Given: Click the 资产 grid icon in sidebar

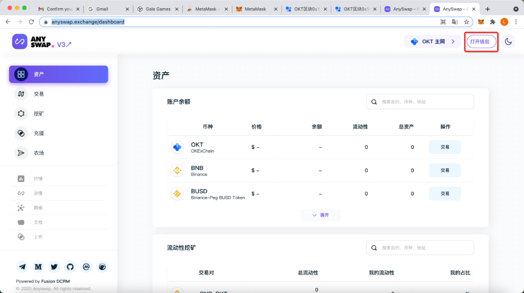Looking at the screenshot, I should click(x=21, y=74).
